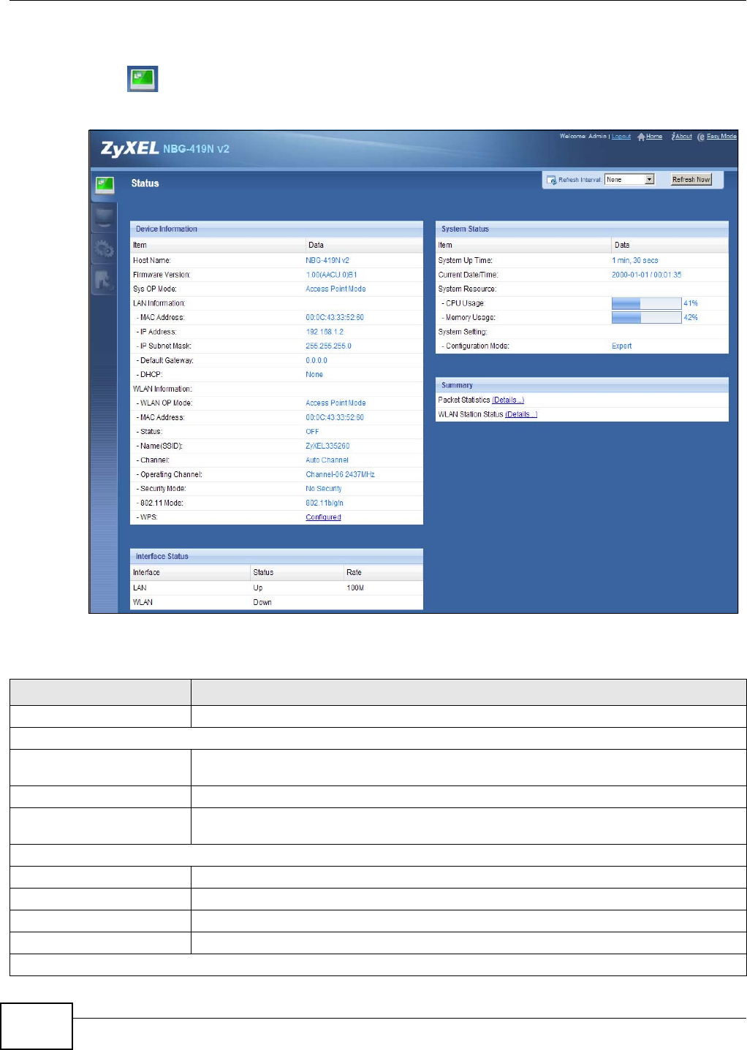Click the Device Information panel header

276,229
